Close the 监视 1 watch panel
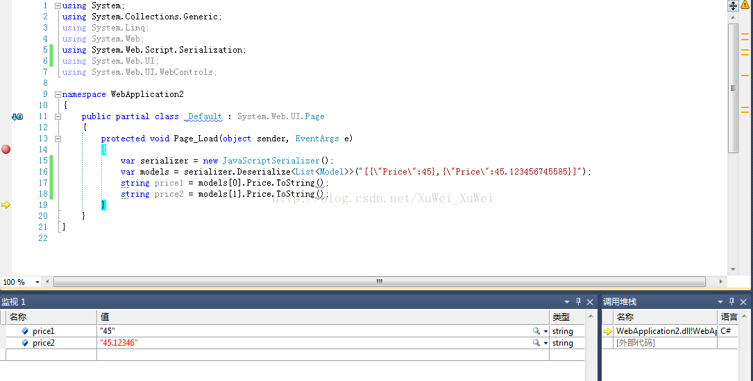Viewport: 753px width, 381px height. 590,301
